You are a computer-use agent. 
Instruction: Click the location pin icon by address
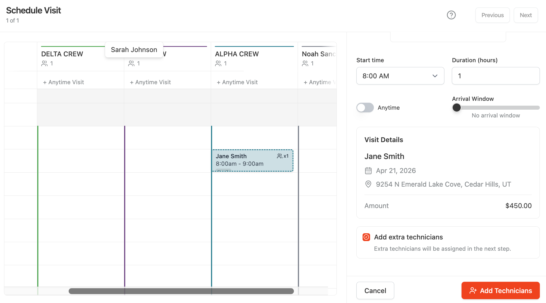tap(368, 184)
